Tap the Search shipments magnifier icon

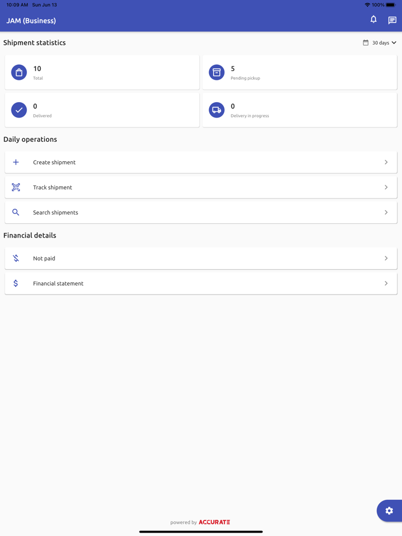[x=16, y=212]
